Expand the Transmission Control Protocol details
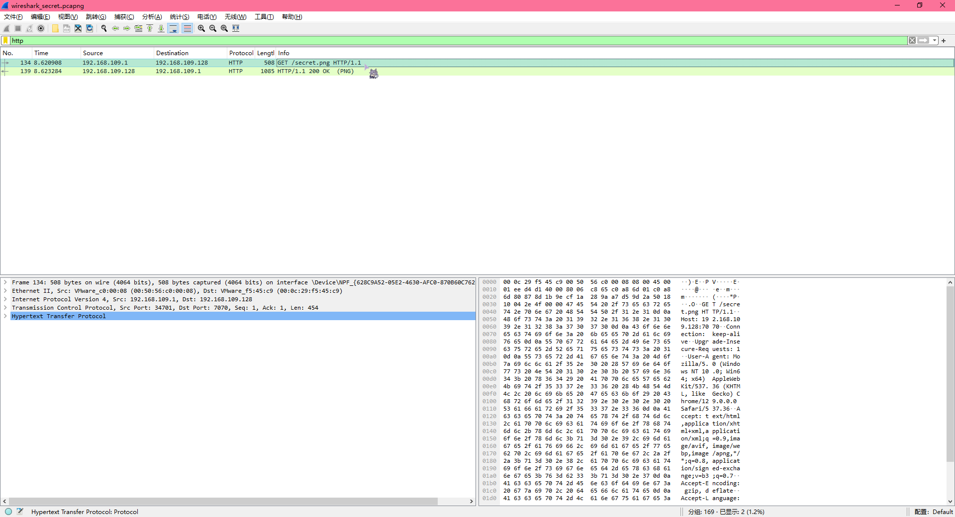This screenshot has height=517, width=955. [x=5, y=308]
